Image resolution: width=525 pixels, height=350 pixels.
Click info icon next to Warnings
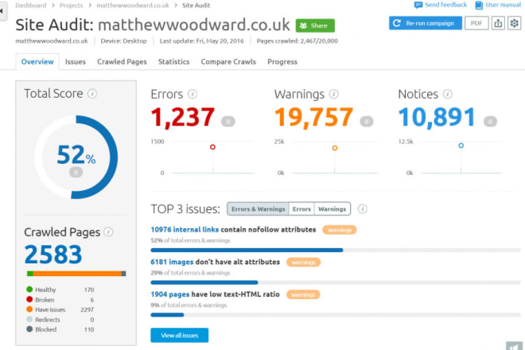[334, 94]
